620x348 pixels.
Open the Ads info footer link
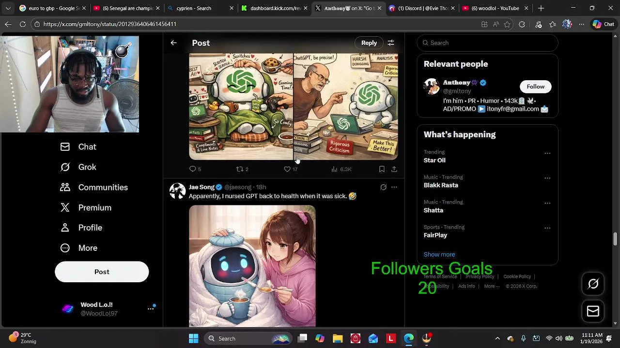point(466,286)
